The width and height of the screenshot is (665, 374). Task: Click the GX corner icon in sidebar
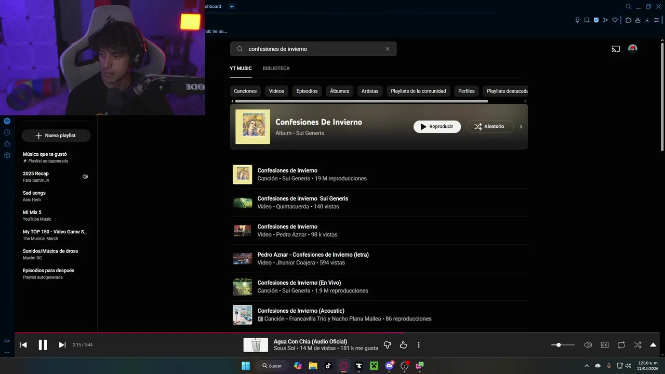tap(7, 341)
